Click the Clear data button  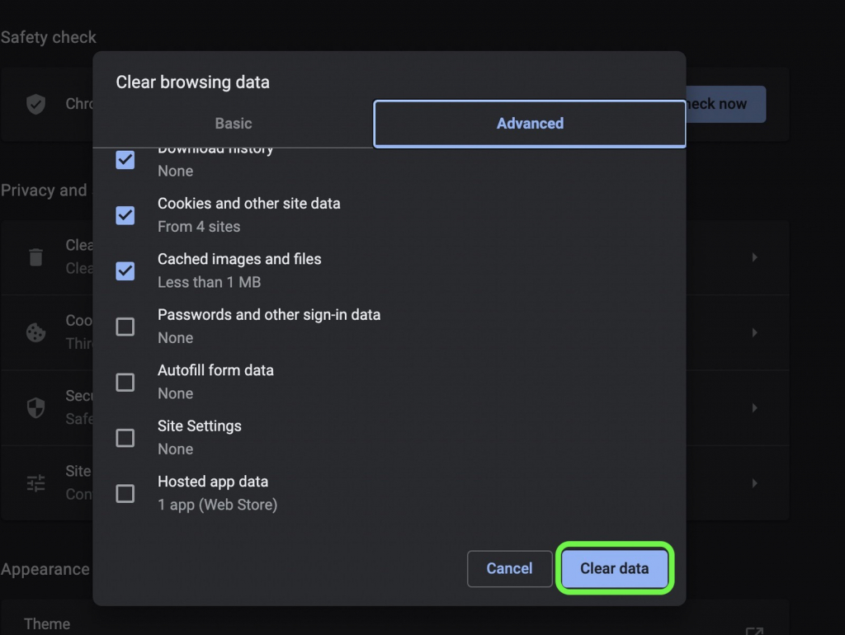coord(614,568)
